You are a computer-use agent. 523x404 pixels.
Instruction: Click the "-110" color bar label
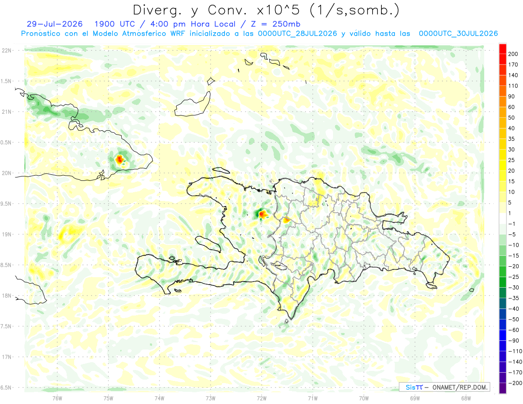pyautogui.click(x=515, y=351)
